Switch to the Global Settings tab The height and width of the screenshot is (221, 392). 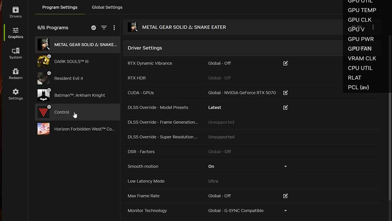[x=107, y=7]
